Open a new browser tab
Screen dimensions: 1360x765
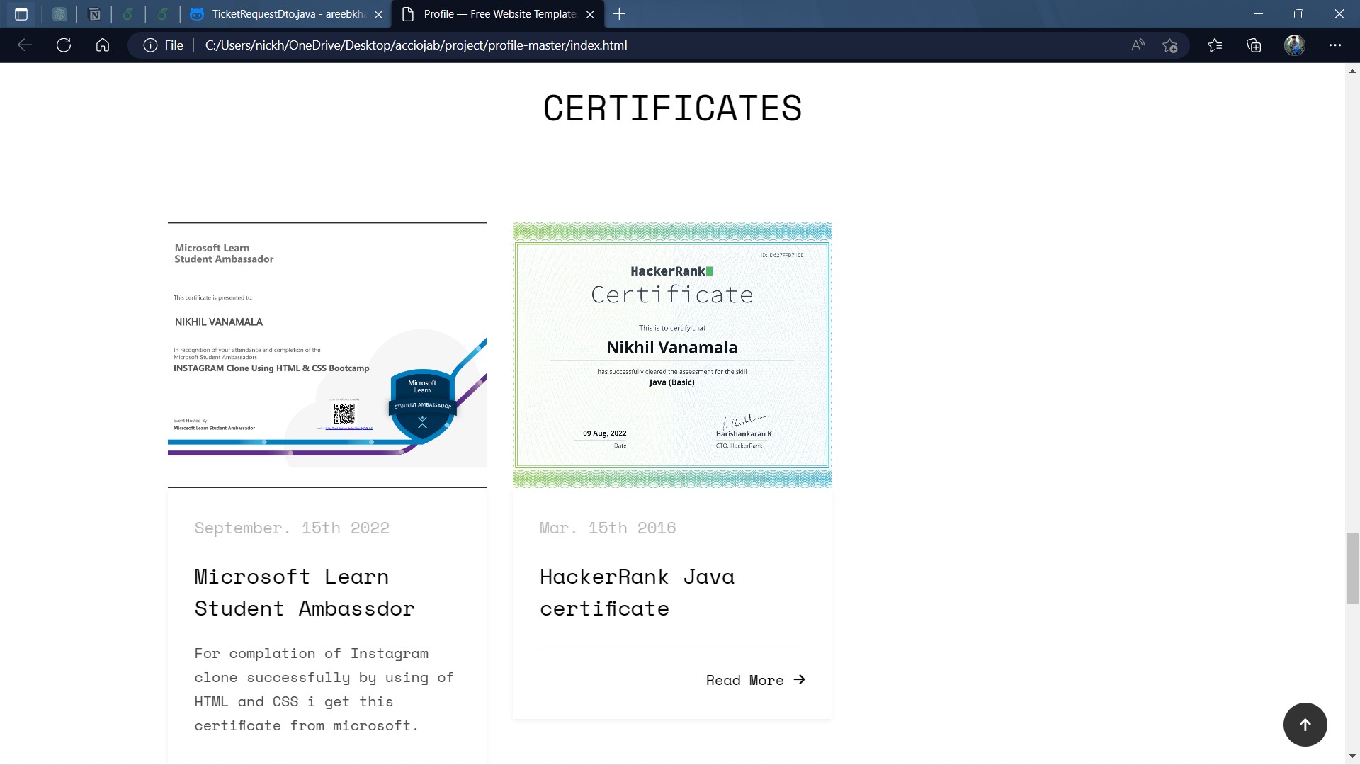620,14
